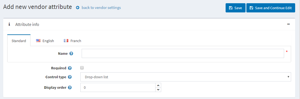Click Save and Continue Edit
300x99 pixels.
pyautogui.click(x=271, y=8)
